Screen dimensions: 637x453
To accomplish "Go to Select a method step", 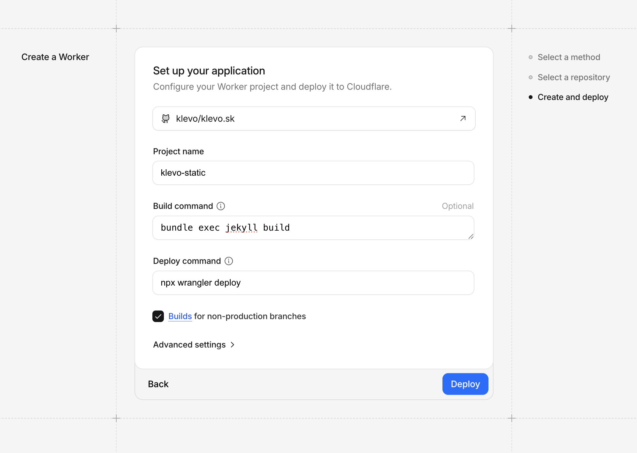I will (x=569, y=57).
